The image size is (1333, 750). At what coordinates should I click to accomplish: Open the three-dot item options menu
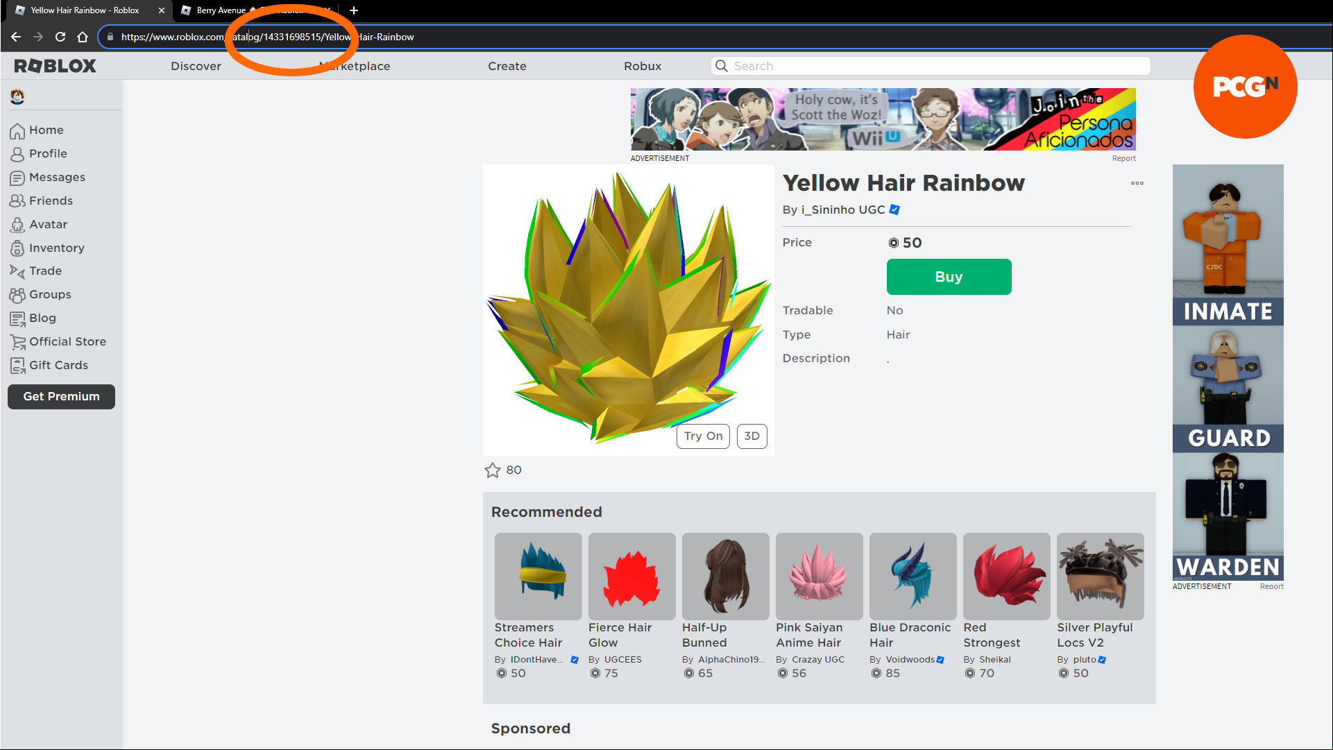point(1137,183)
